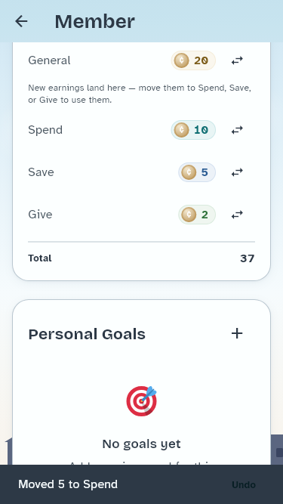Click transfer arrows next to Give

click(x=237, y=215)
